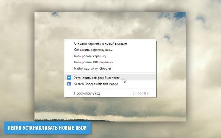Choose 'Сохранить картинку как...' menu entry
The height and width of the screenshot is (138, 221).
[110, 50]
